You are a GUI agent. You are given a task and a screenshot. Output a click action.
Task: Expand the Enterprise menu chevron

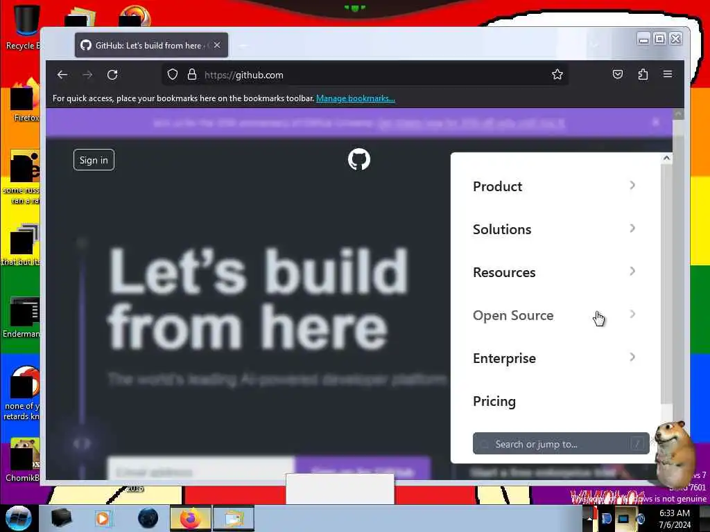coord(632,357)
